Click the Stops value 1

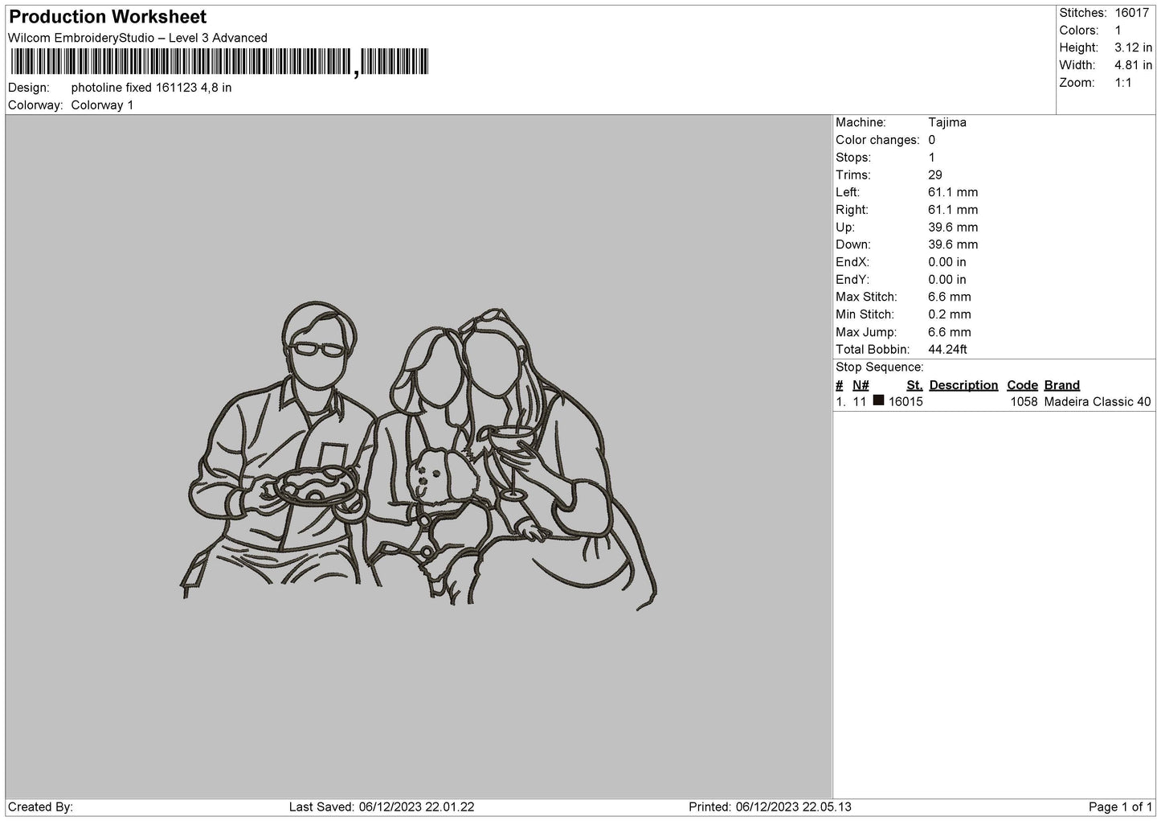point(932,158)
